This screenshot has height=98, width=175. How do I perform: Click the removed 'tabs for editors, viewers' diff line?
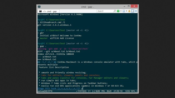[x=69, y=75]
